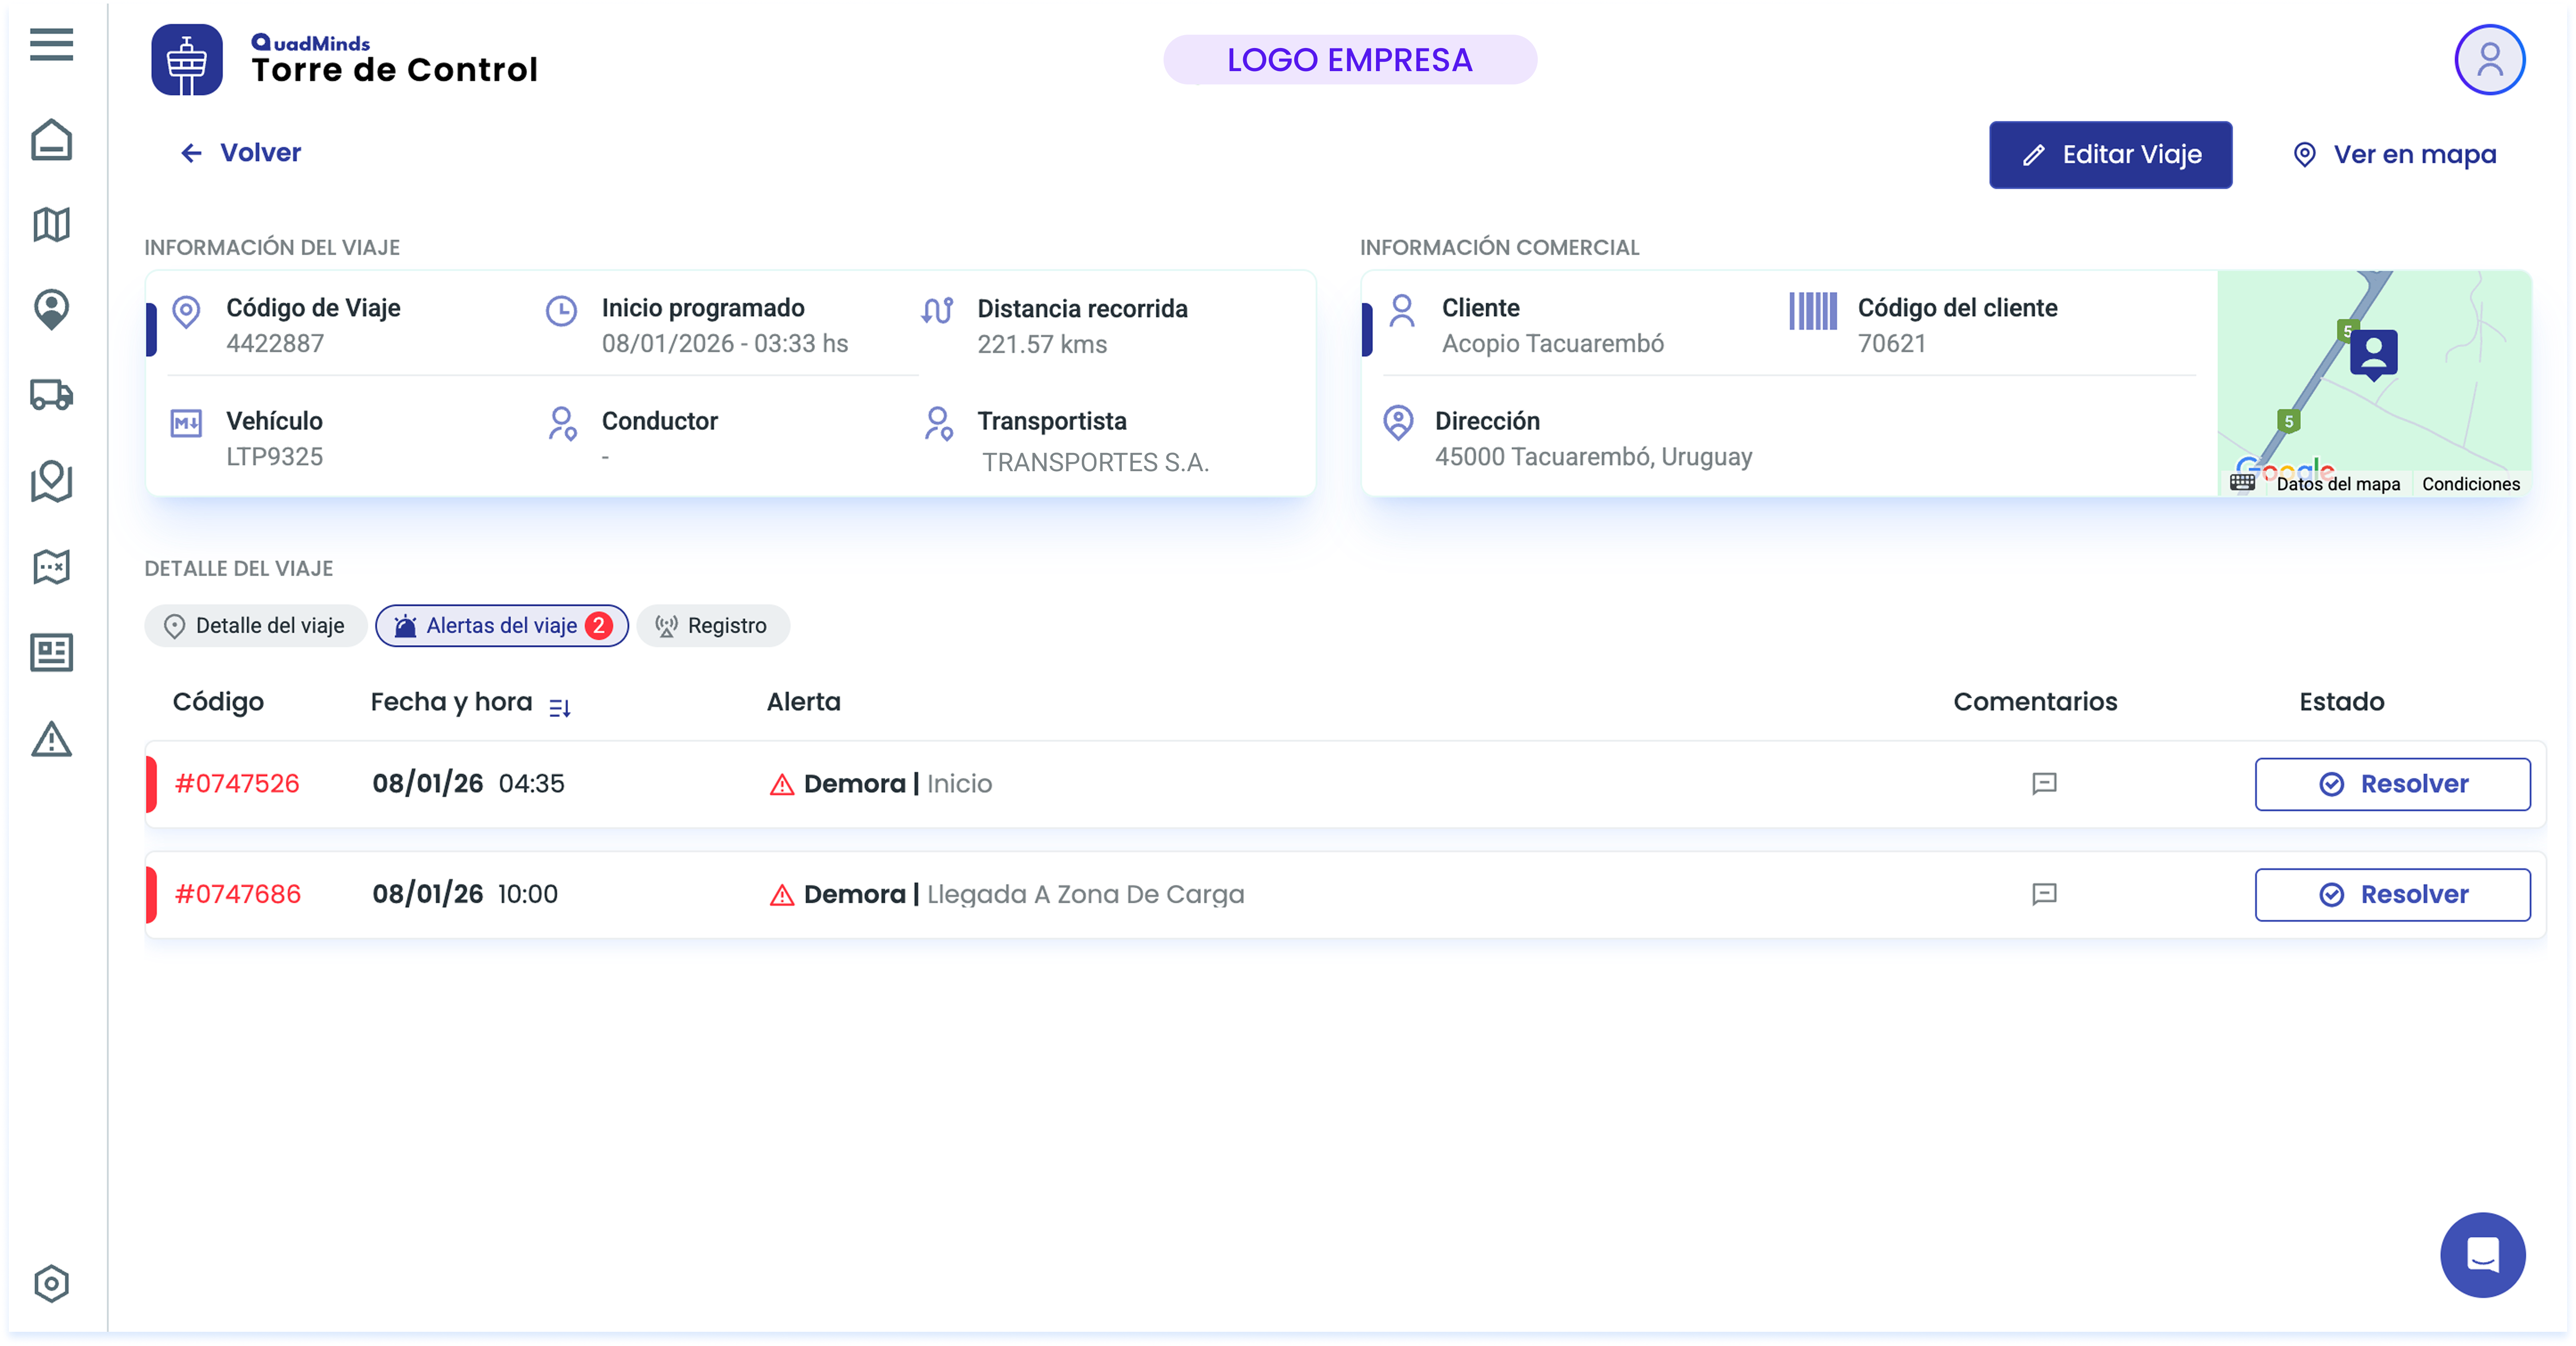Open the folded map sidebar icon
The height and width of the screenshot is (1346, 2576).
click(x=51, y=225)
